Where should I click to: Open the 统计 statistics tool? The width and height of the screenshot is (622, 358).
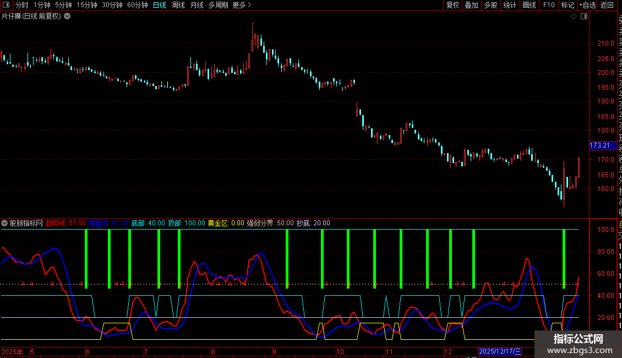[x=510, y=5]
